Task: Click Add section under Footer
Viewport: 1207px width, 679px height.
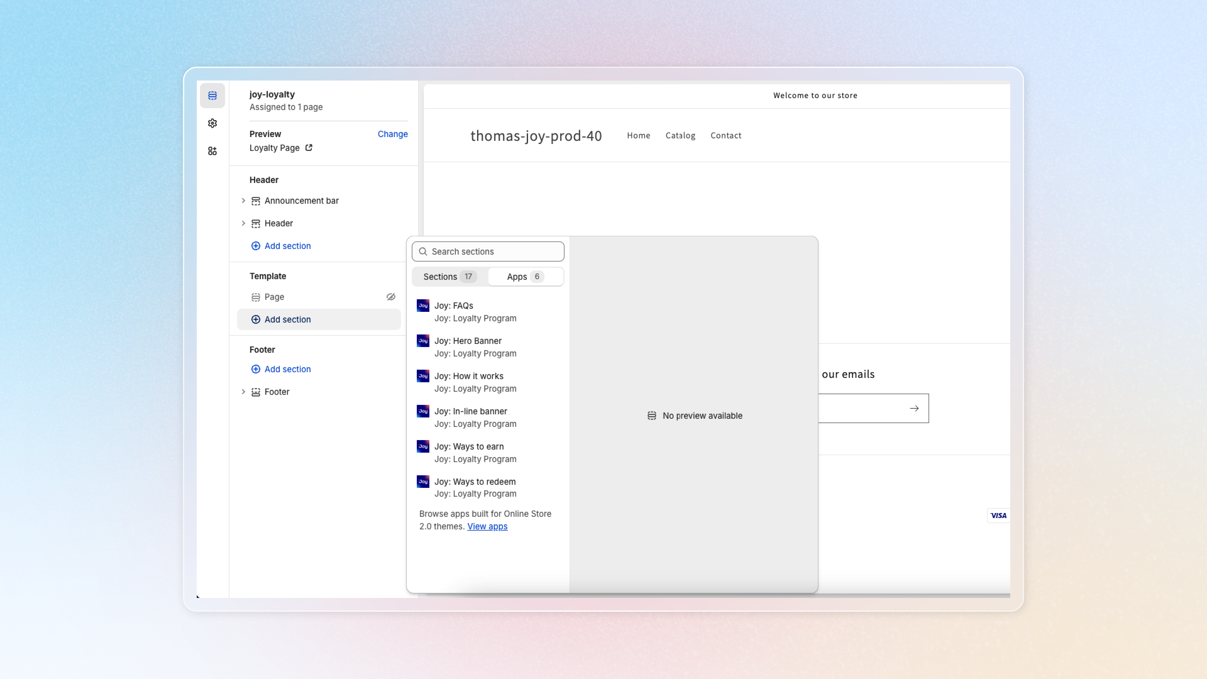Action: tap(287, 369)
